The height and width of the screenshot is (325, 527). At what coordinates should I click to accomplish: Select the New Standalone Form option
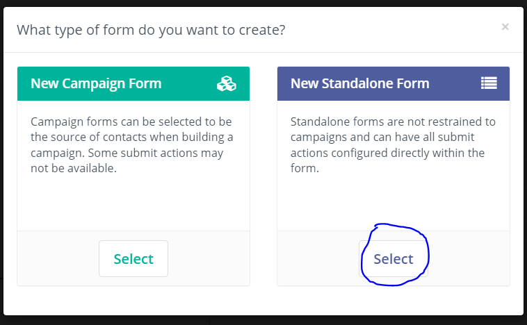(394, 259)
